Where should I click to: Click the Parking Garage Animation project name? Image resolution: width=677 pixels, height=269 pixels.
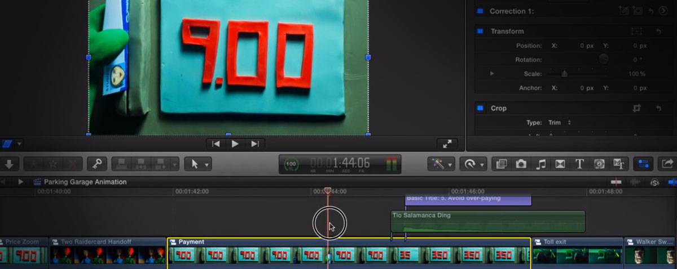pos(85,182)
